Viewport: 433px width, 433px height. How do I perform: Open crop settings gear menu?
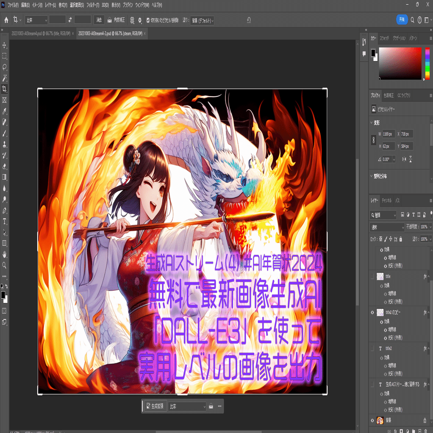coord(140,20)
